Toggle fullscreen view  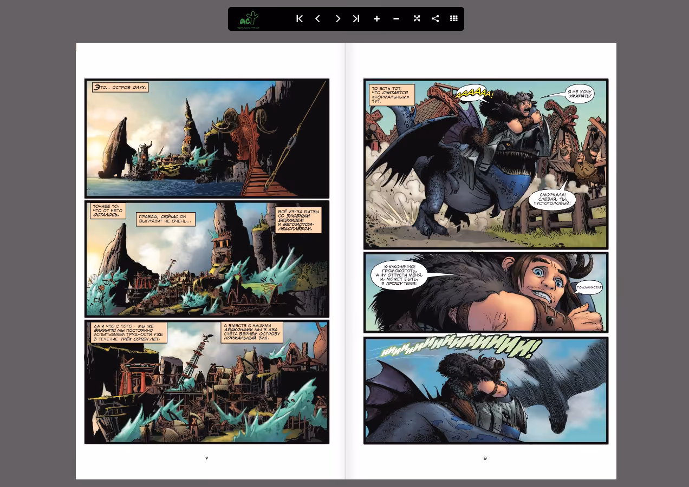[417, 18]
